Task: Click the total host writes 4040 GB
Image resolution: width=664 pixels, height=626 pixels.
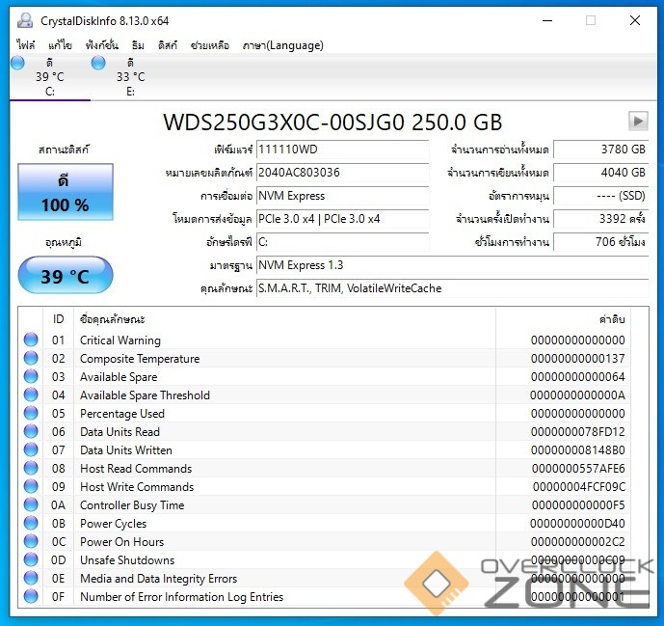Action: click(x=601, y=173)
